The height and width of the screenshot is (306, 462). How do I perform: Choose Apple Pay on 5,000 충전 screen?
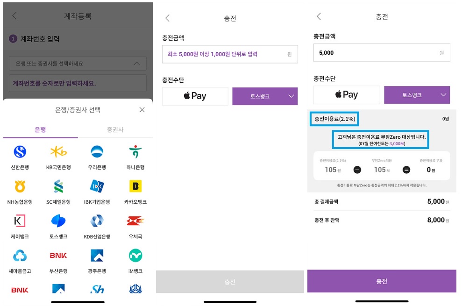pyautogui.click(x=347, y=95)
